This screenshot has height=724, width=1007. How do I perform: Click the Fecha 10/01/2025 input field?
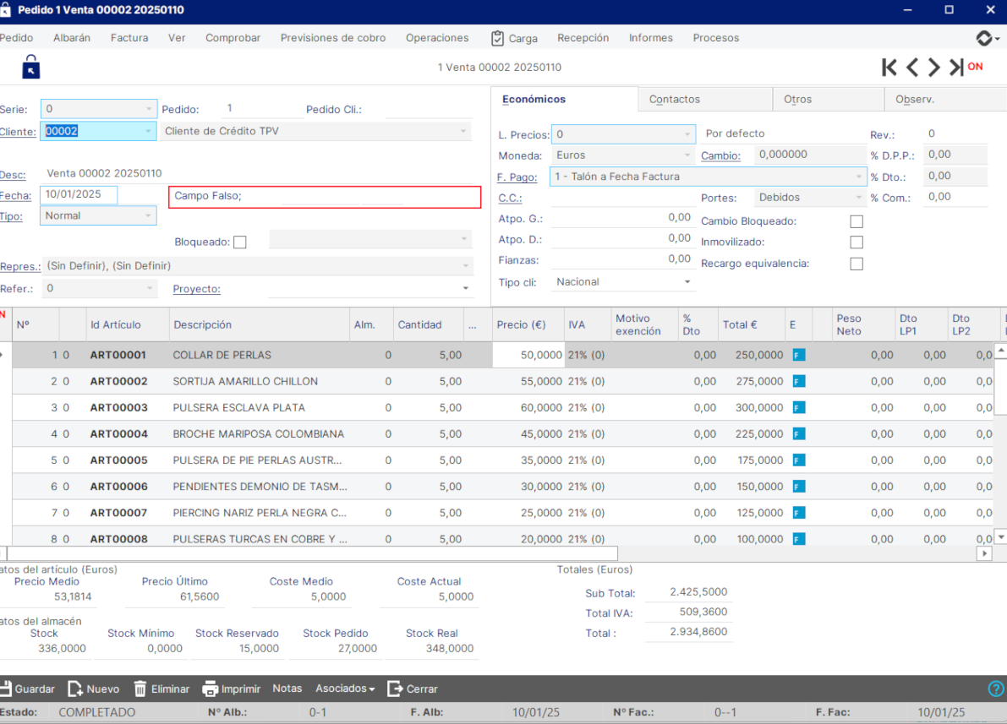click(79, 194)
